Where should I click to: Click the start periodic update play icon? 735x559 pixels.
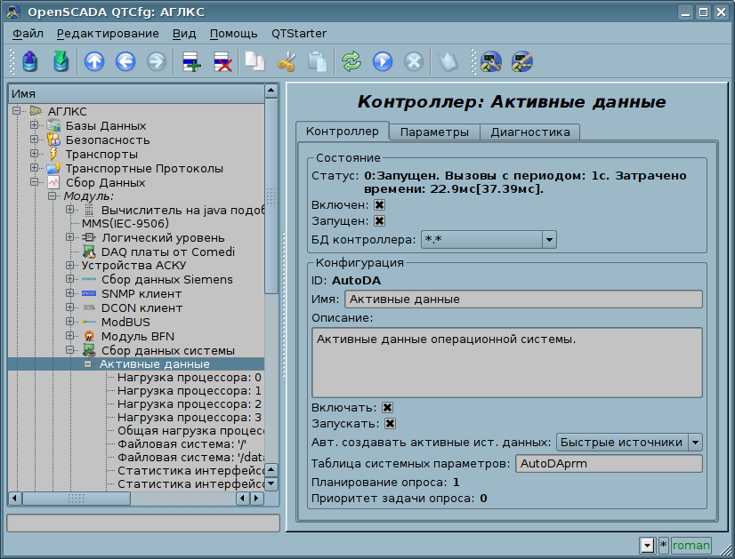coord(383,61)
